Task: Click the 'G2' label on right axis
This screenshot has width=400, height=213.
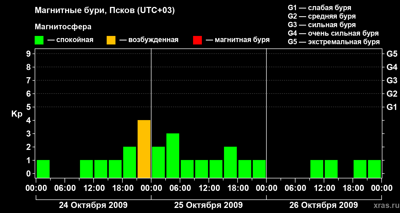Action: (392, 94)
